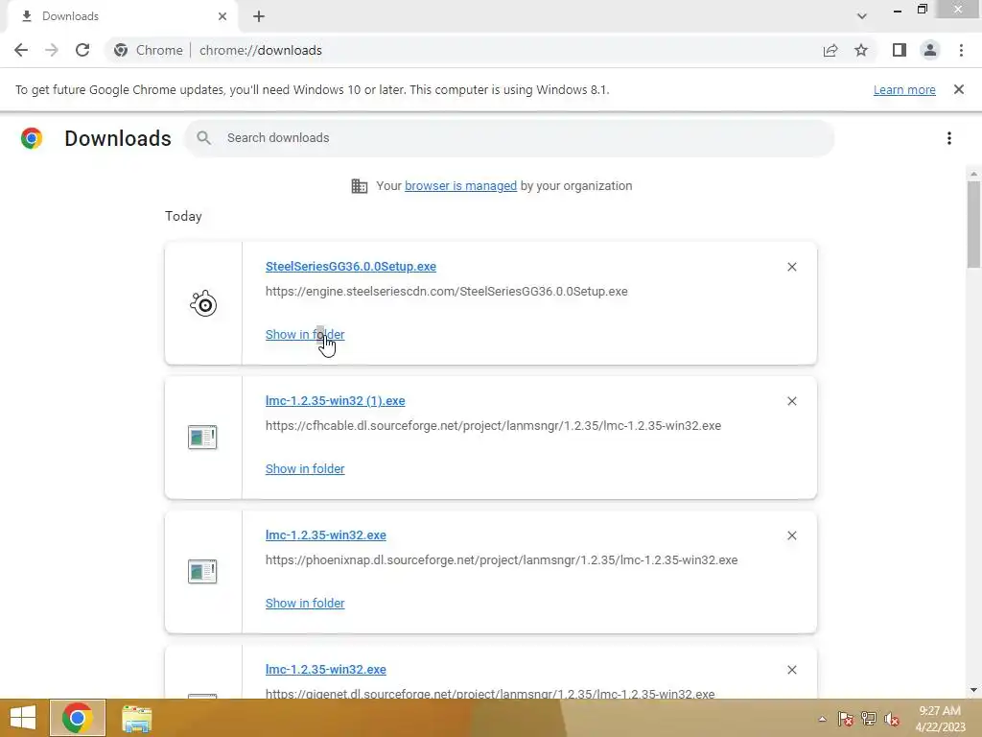The width and height of the screenshot is (982, 737).
Task: Open the Windows Start button
Action: [x=23, y=718]
